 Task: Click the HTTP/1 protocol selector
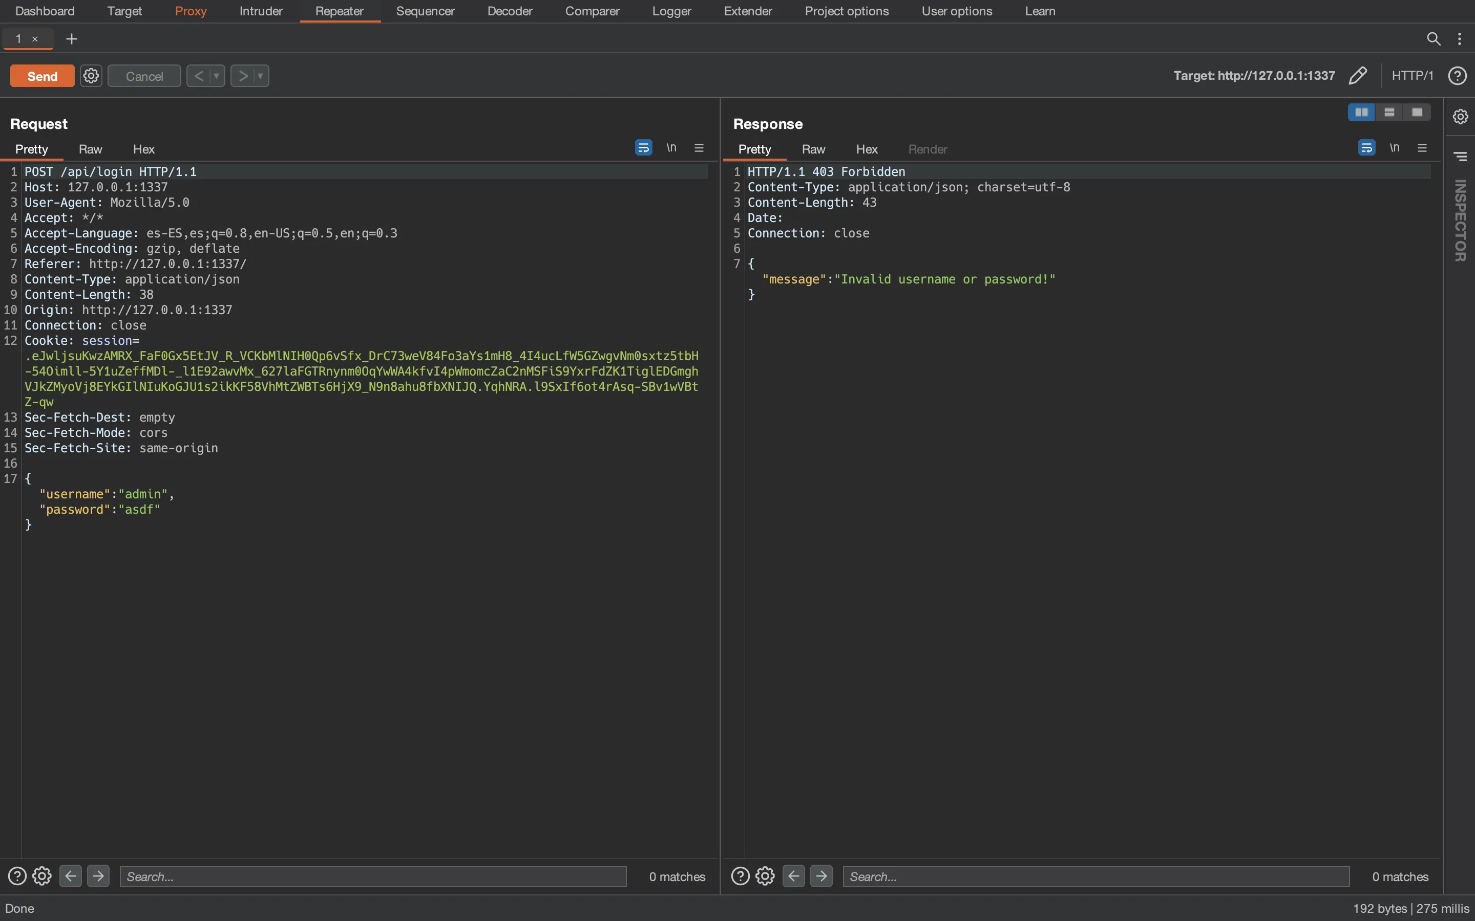tap(1412, 76)
